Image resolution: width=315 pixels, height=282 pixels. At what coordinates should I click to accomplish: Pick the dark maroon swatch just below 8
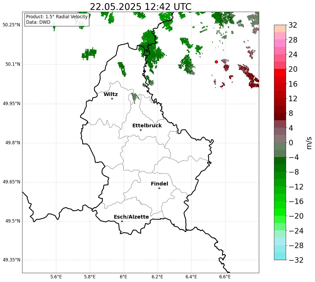pos(280,117)
